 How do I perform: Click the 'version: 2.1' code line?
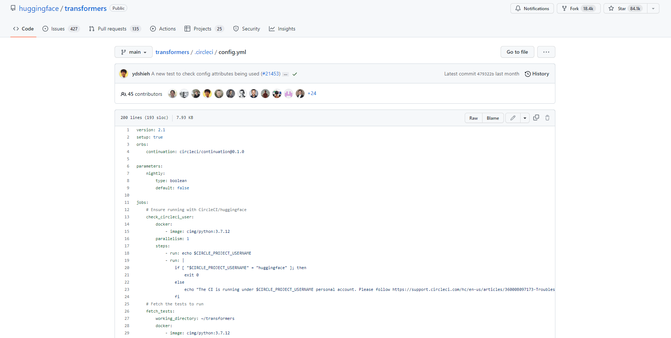[x=151, y=130]
